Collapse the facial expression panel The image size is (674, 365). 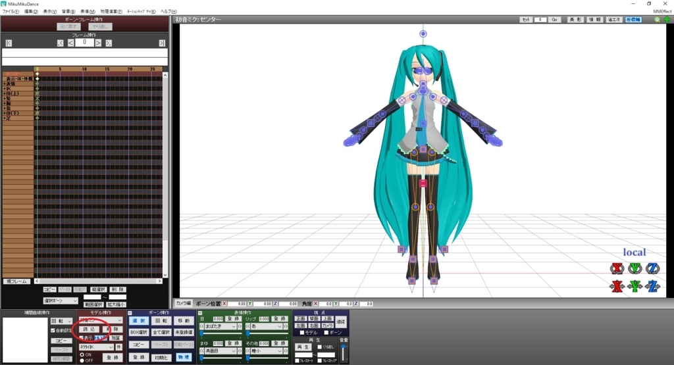(x=201, y=313)
